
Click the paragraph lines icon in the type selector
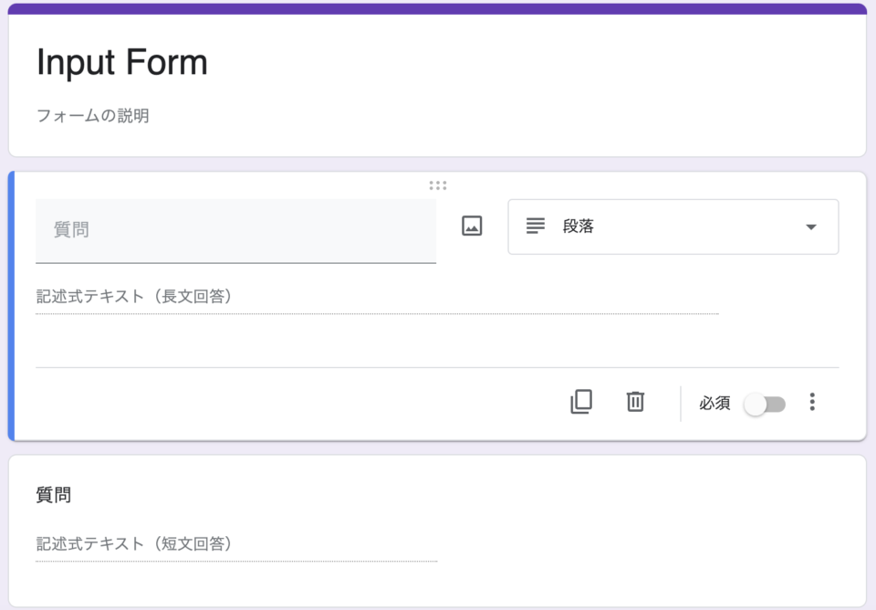(x=536, y=226)
